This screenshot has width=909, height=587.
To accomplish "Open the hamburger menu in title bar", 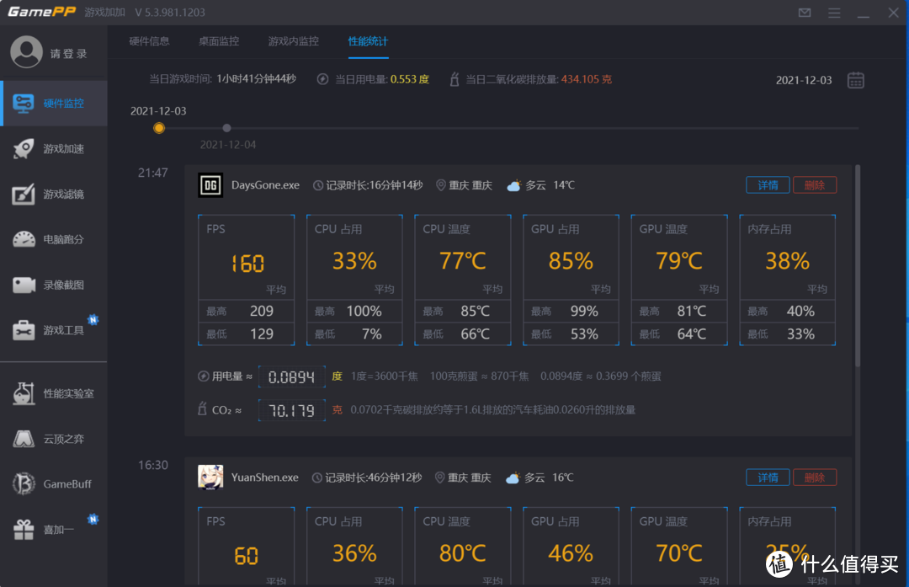I will (834, 13).
